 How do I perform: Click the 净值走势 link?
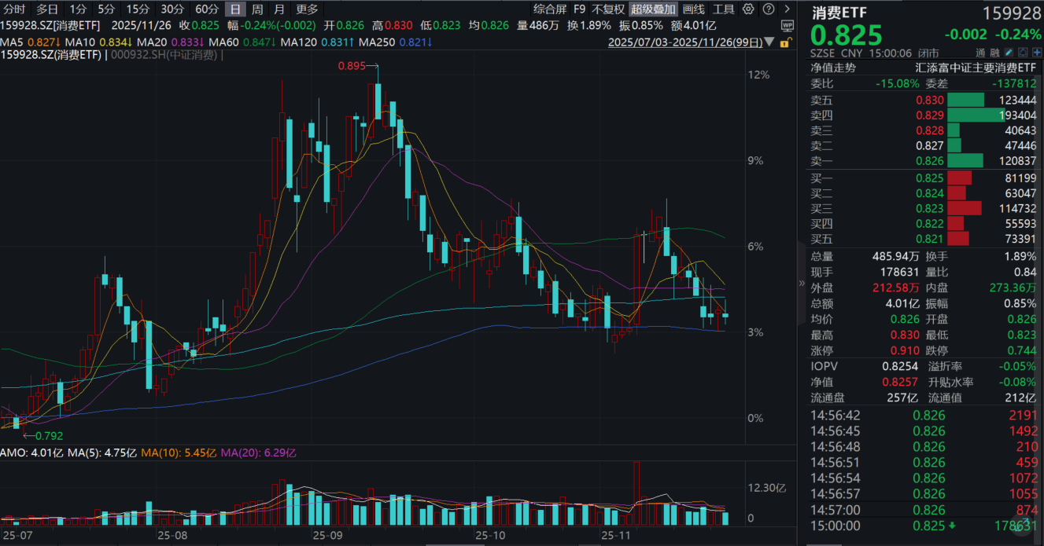coord(832,68)
